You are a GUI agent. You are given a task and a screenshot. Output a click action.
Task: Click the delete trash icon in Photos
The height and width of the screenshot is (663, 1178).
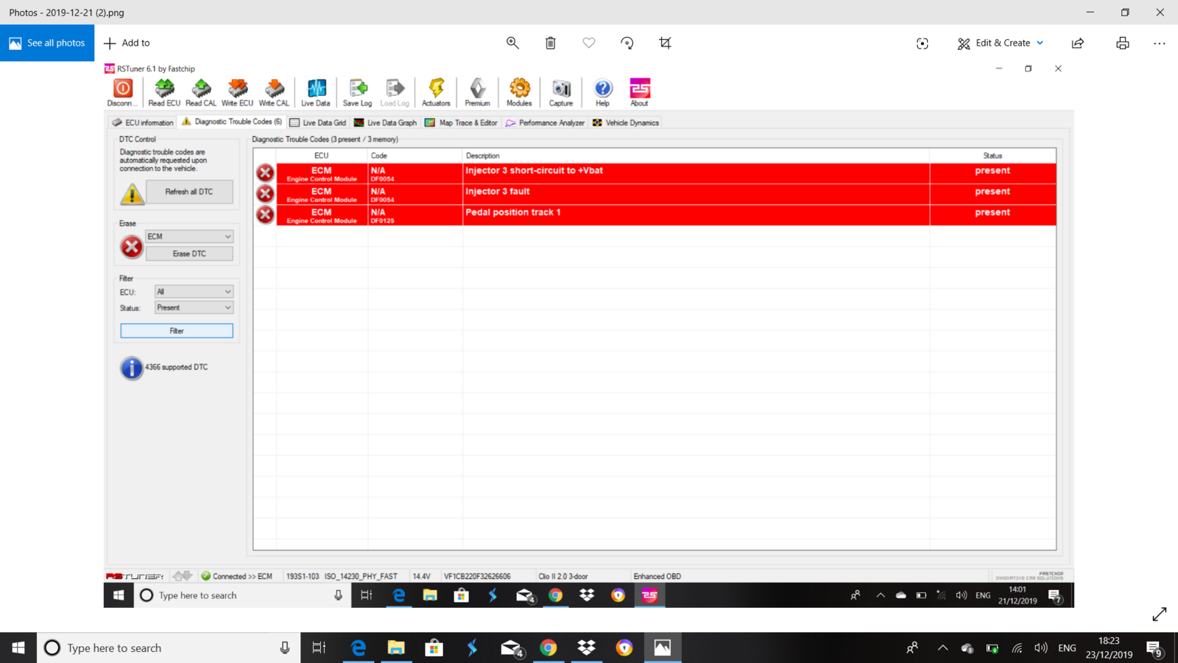551,43
